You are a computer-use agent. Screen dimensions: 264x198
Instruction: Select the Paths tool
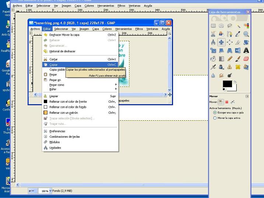(229, 34)
